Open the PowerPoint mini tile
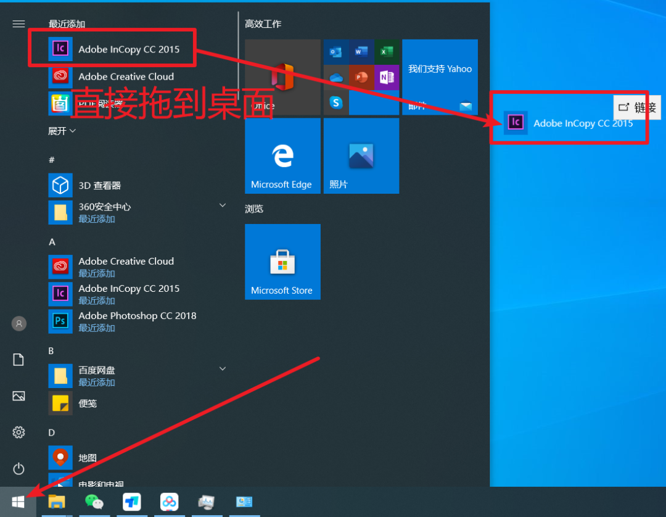Viewport: 666px width, 517px height. click(x=361, y=77)
